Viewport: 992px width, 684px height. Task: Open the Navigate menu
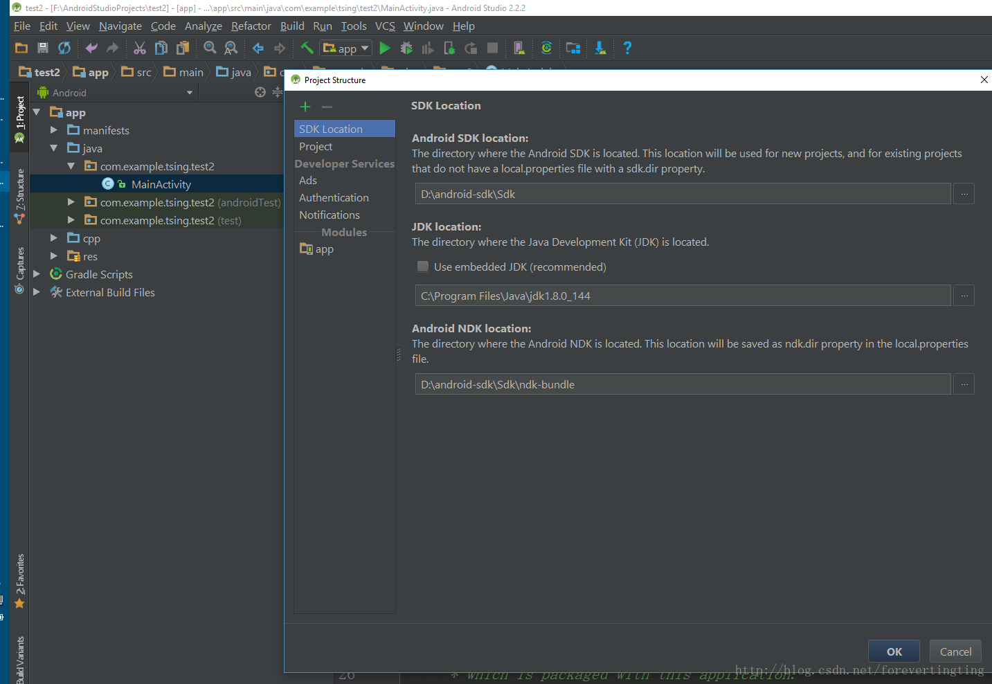(120, 26)
